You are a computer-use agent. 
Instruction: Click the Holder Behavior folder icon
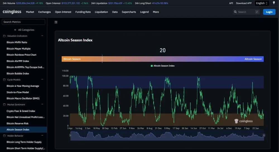[4, 136]
